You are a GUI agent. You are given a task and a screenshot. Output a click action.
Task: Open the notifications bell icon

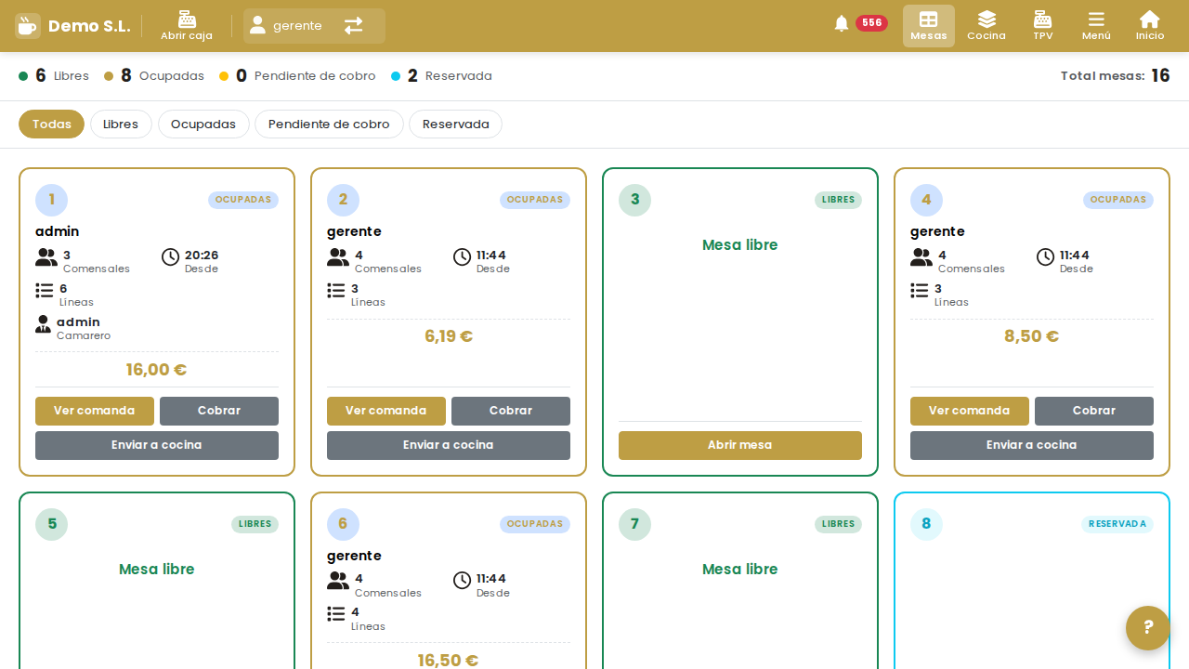842,24
